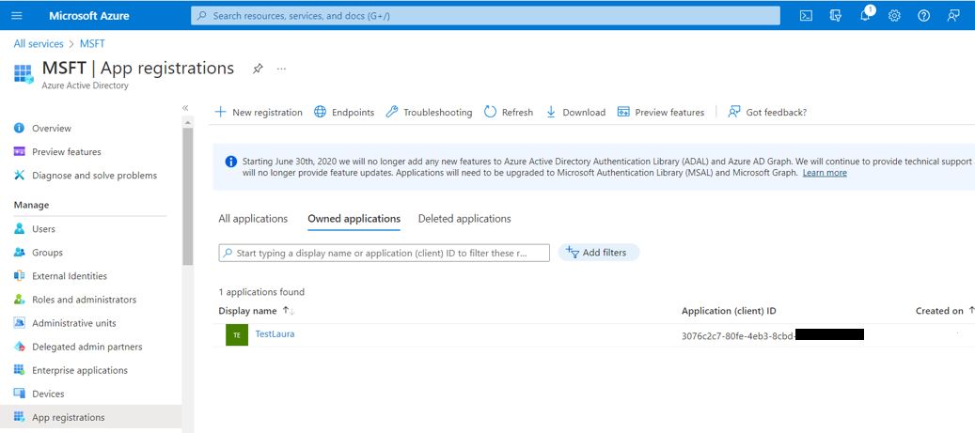Open the more options ellipsis beside title
Screen dimensions: 975x433
(282, 69)
